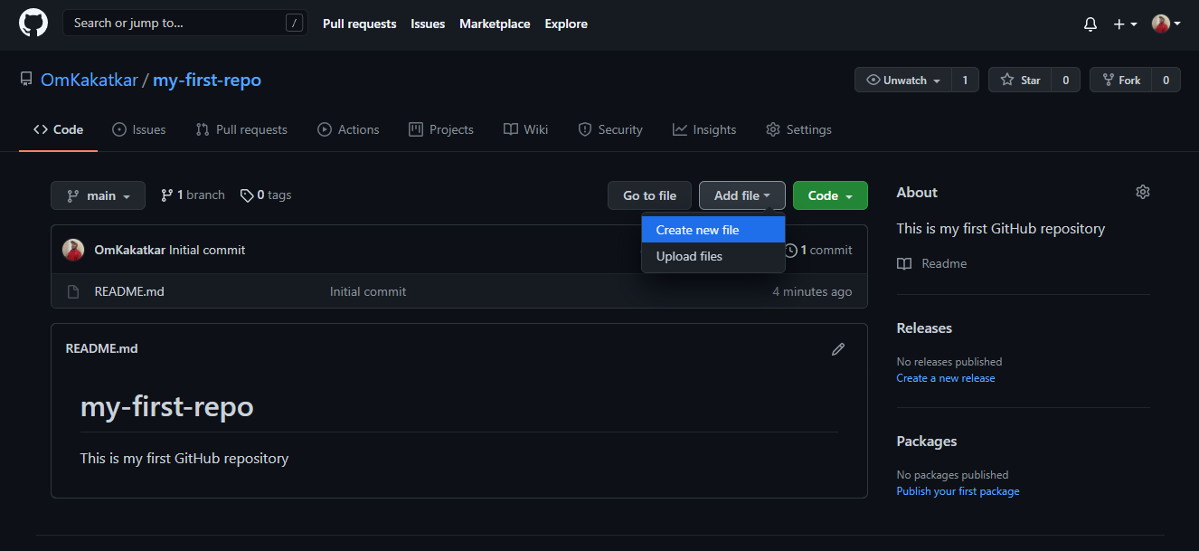Click the repository settings gear beside About
The width and height of the screenshot is (1199, 551).
pyautogui.click(x=1143, y=192)
